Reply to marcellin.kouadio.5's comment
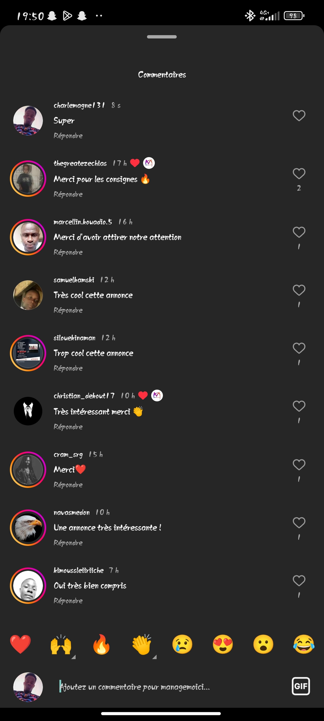Screen dimensions: 324x721 tap(68, 252)
